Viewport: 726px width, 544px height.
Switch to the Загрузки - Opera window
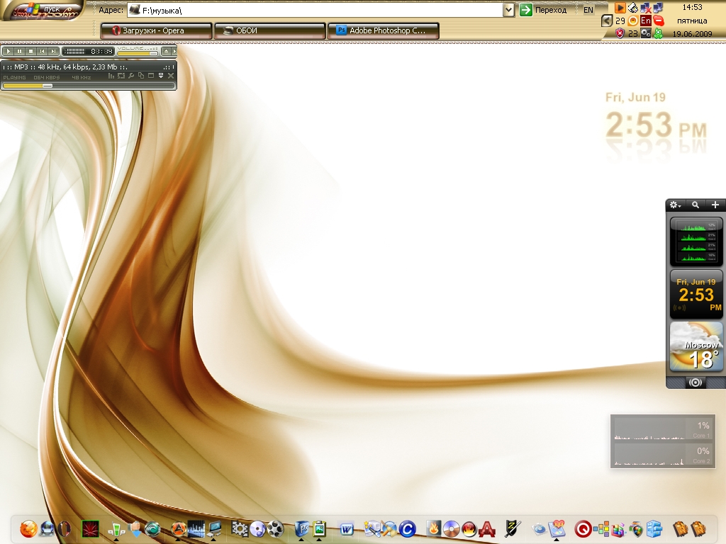click(157, 30)
